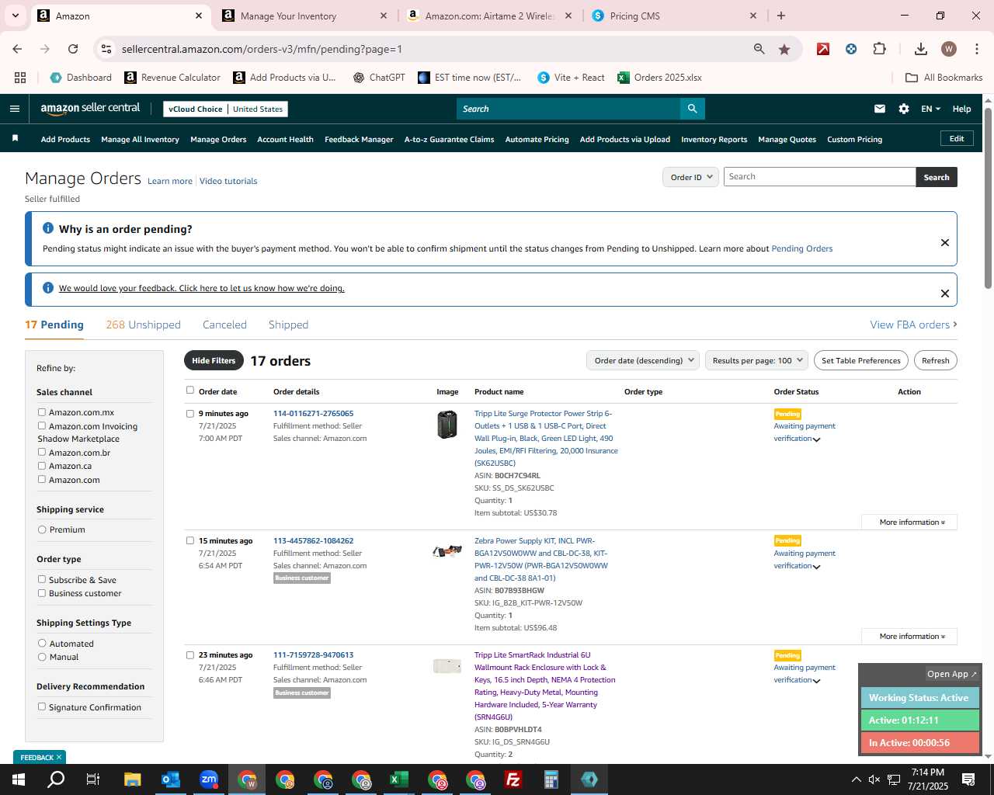Expand More information for the Tripp Lite Surge order
994x795 pixels.
(909, 522)
